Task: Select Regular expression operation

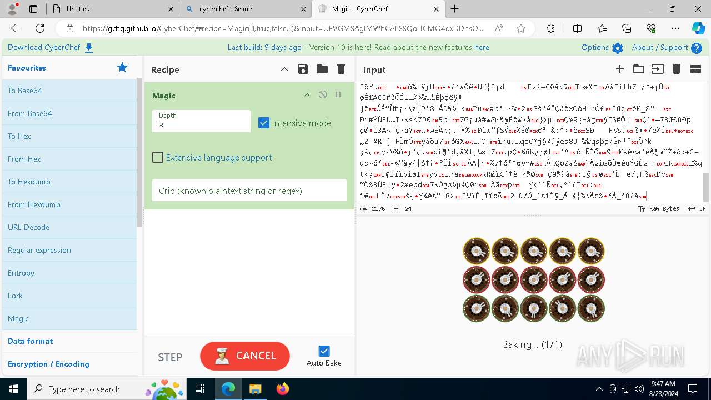Action: pyautogui.click(x=69, y=250)
